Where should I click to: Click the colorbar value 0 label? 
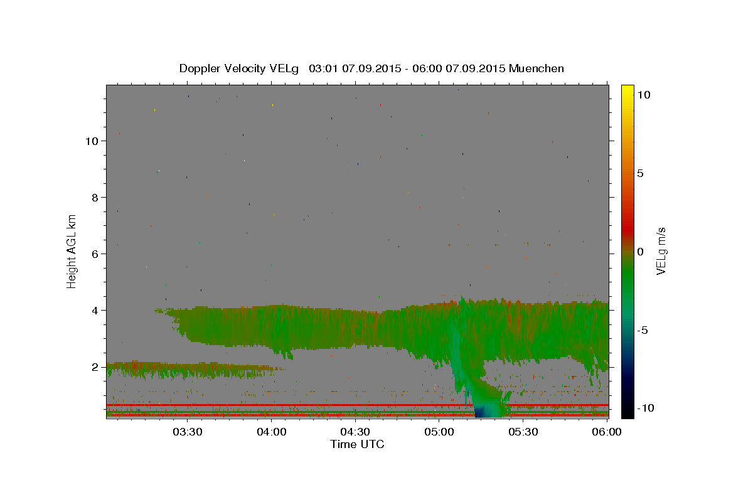[641, 252]
